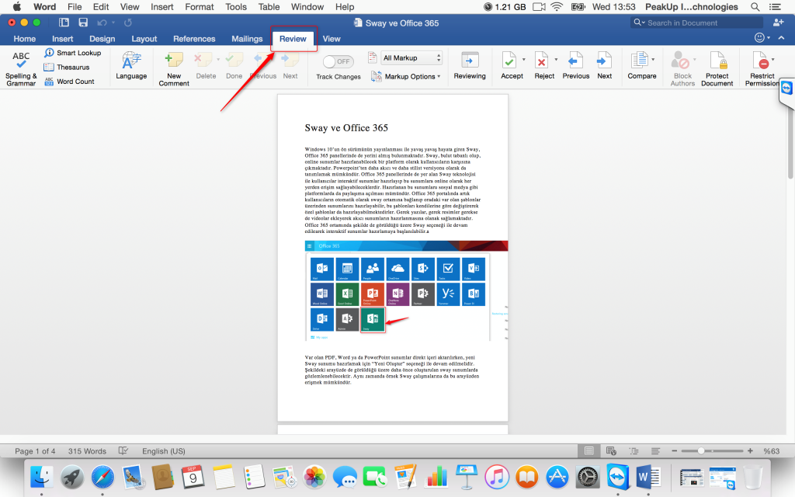The image size is (795, 497).
Task: Click Restrict Permission
Action: tap(762, 68)
